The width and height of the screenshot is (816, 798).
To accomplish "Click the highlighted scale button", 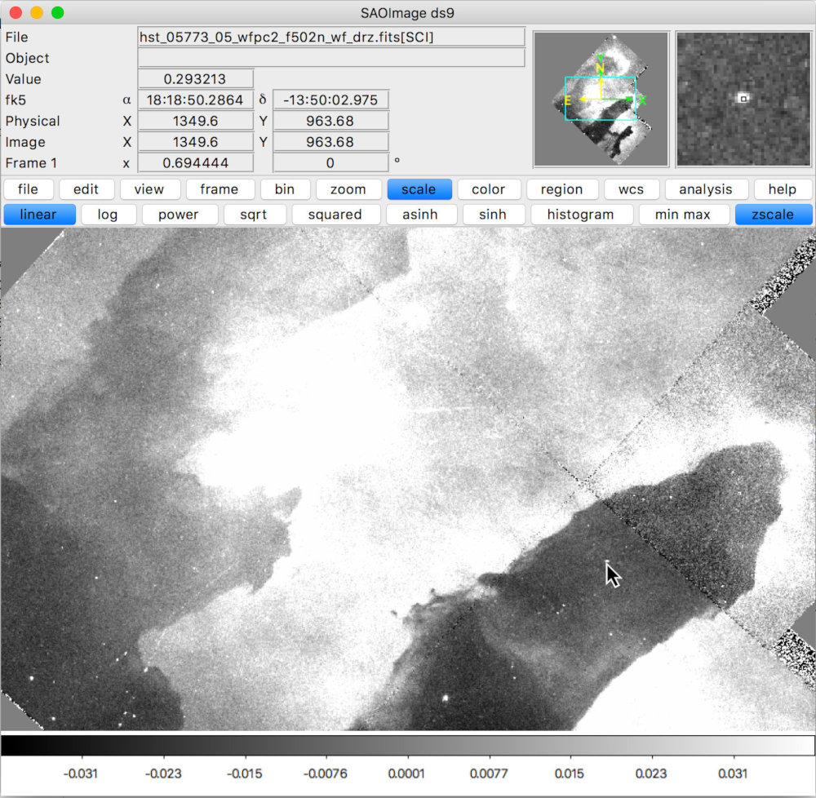I will coord(419,188).
